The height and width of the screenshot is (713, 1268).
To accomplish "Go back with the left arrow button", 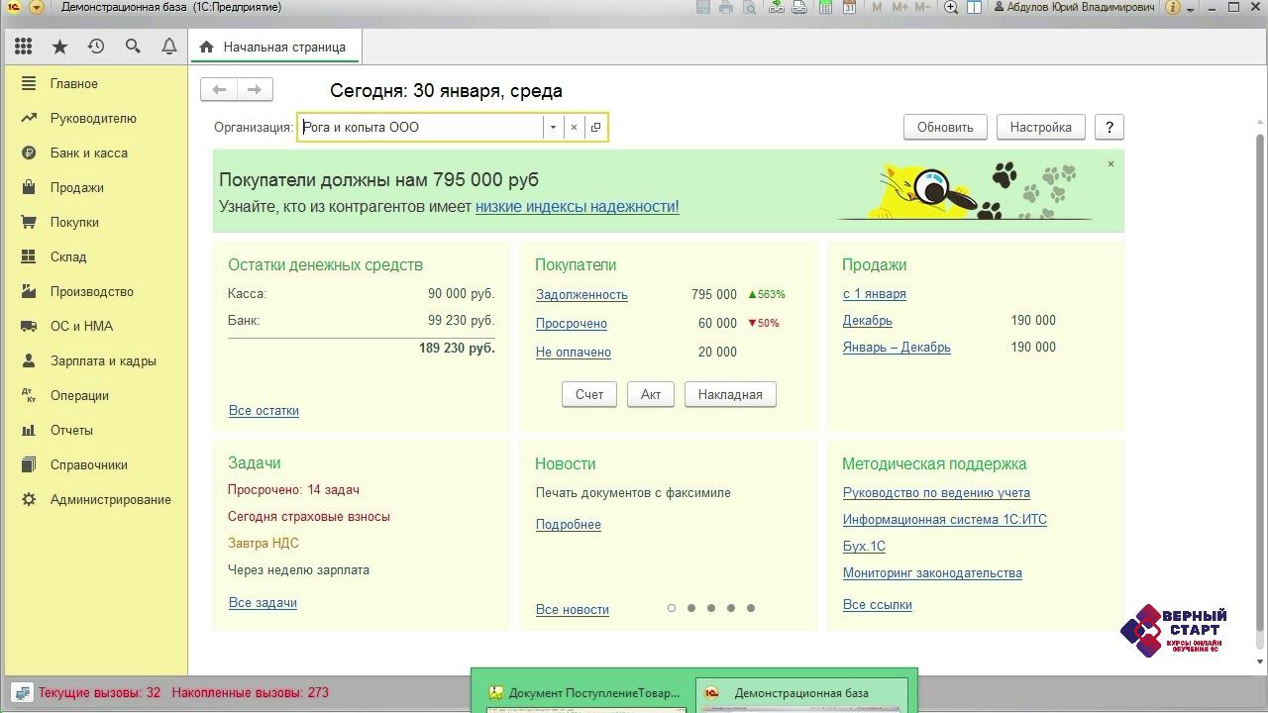I will click(x=219, y=89).
